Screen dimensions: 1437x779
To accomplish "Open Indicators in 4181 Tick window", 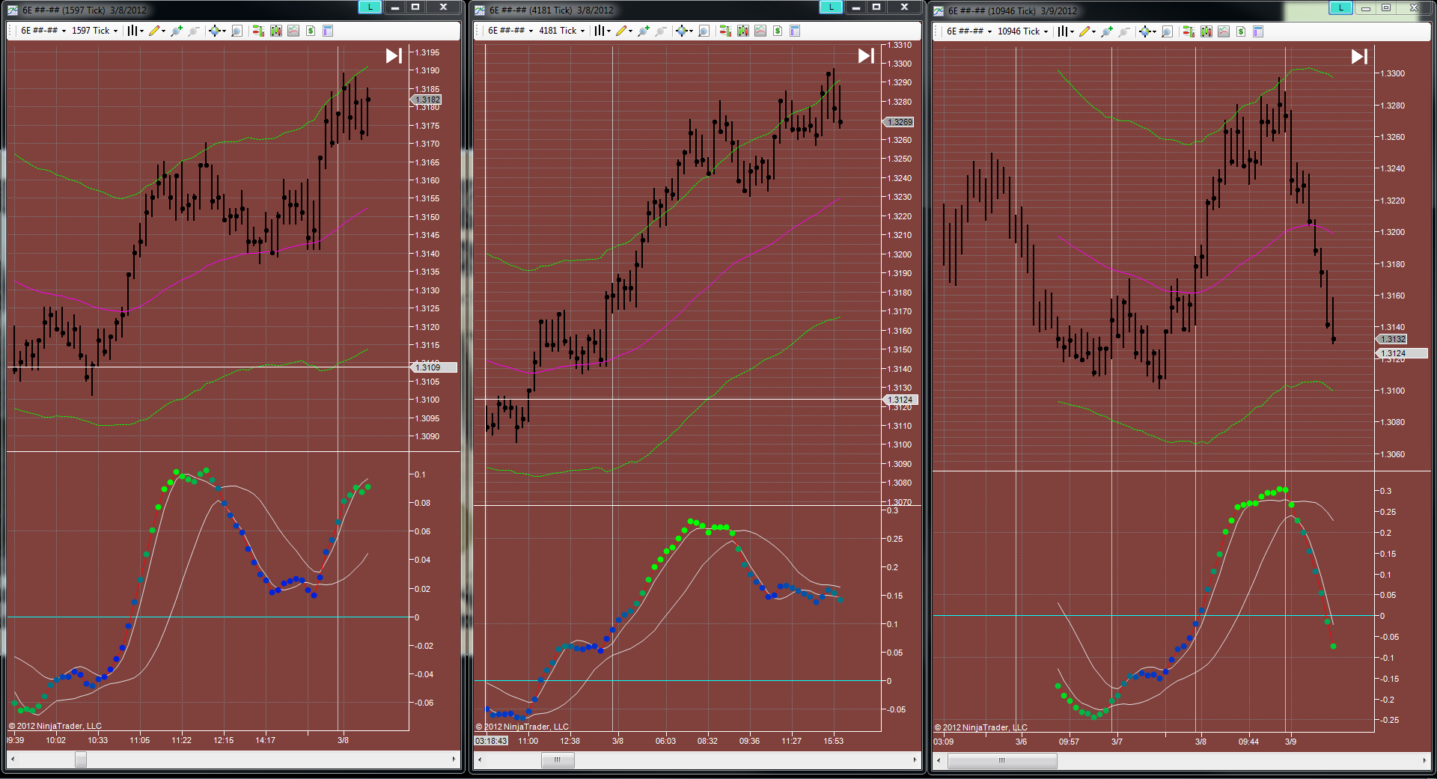I will point(760,31).
